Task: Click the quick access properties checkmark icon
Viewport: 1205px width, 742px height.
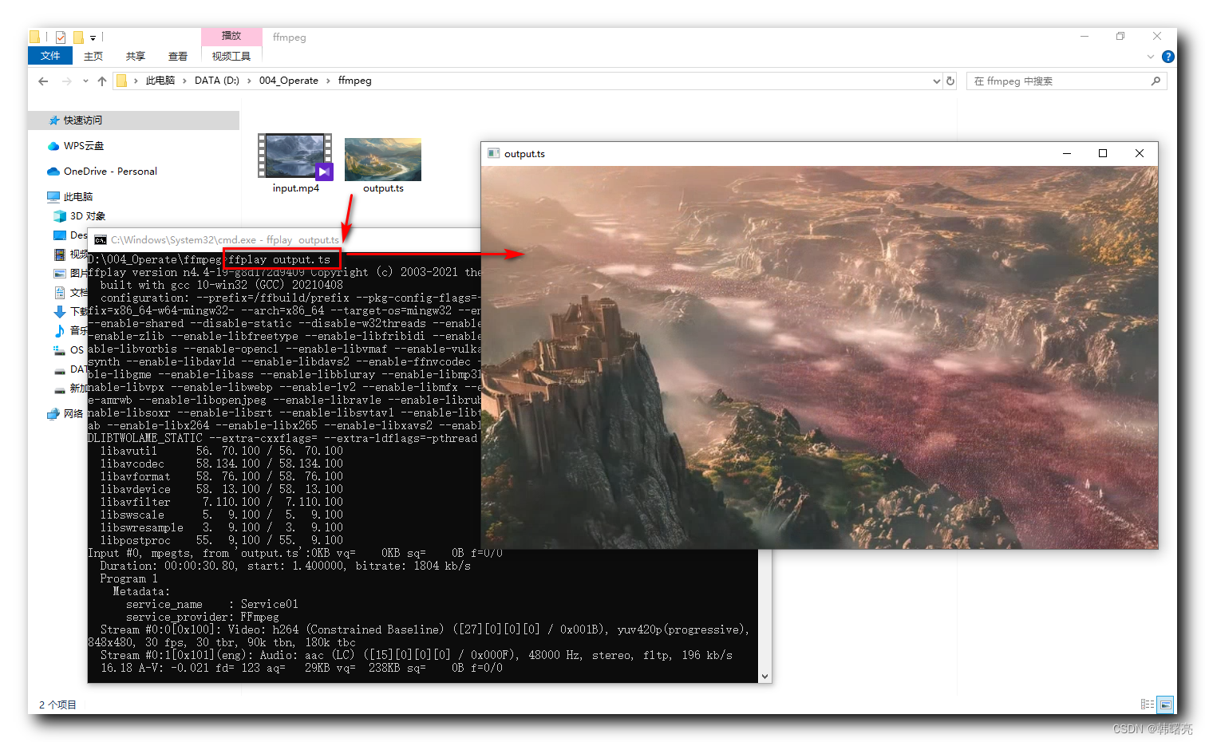Action: 61,37
